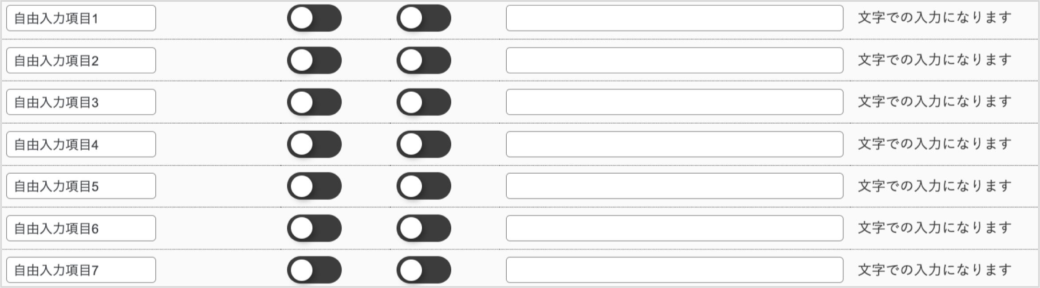Click empty text box in 自由入力項目1 row
The image size is (1040, 288).
(x=674, y=18)
